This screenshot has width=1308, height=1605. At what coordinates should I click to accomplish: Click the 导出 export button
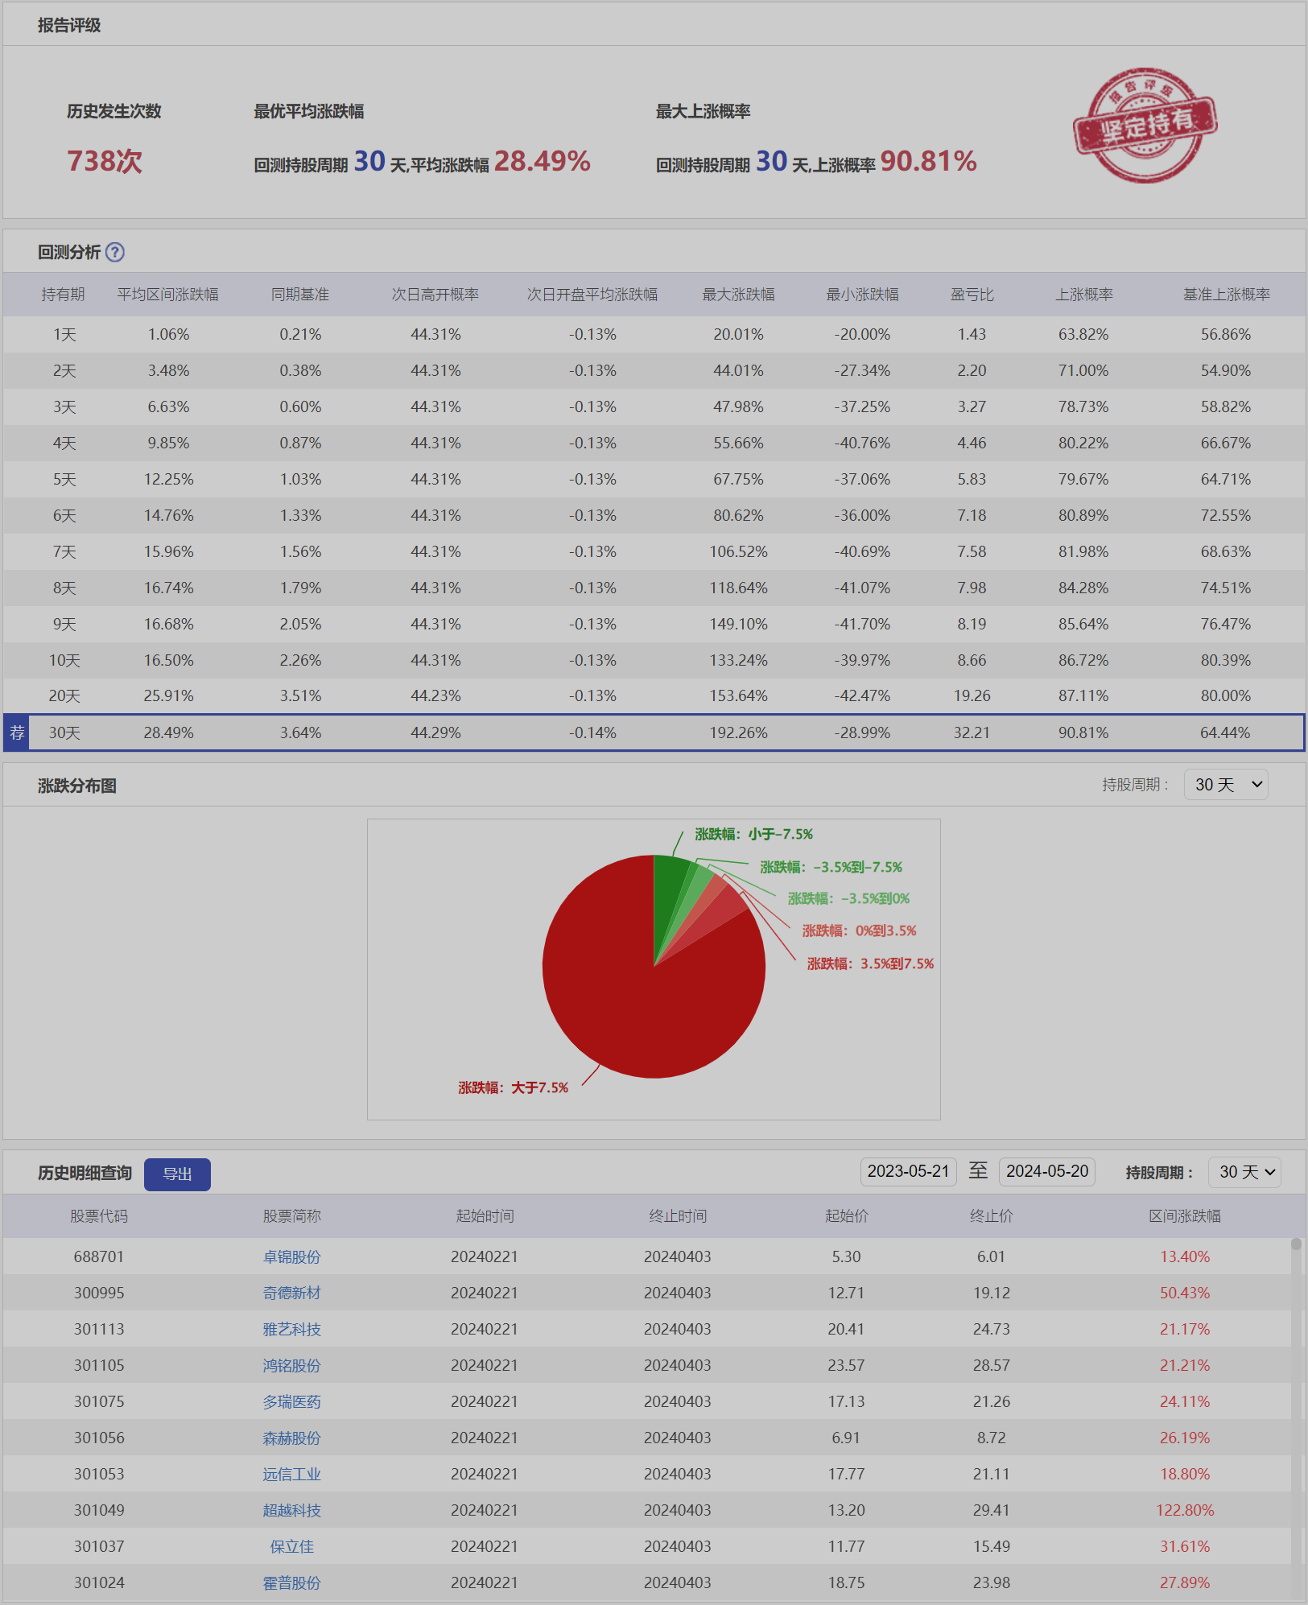coord(177,1174)
